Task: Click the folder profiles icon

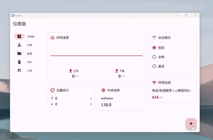Action: pos(19,53)
